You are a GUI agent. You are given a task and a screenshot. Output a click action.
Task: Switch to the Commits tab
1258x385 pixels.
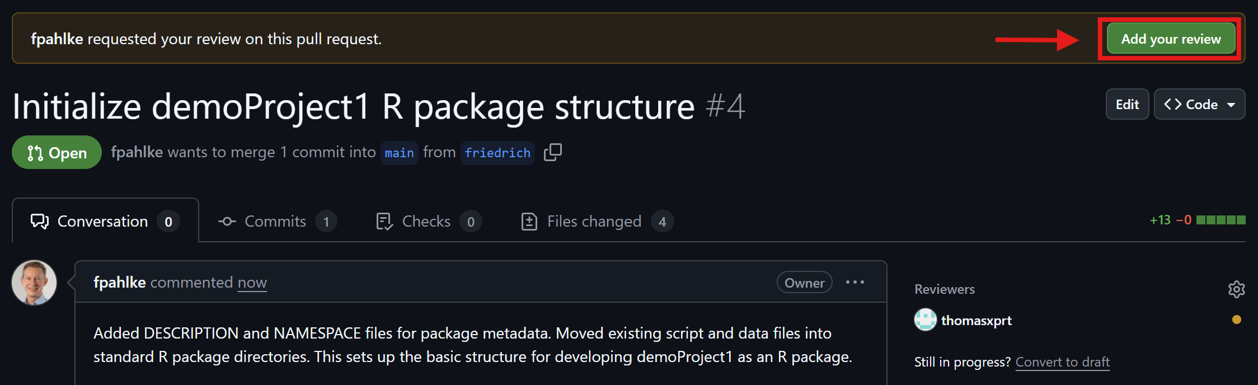click(x=276, y=222)
